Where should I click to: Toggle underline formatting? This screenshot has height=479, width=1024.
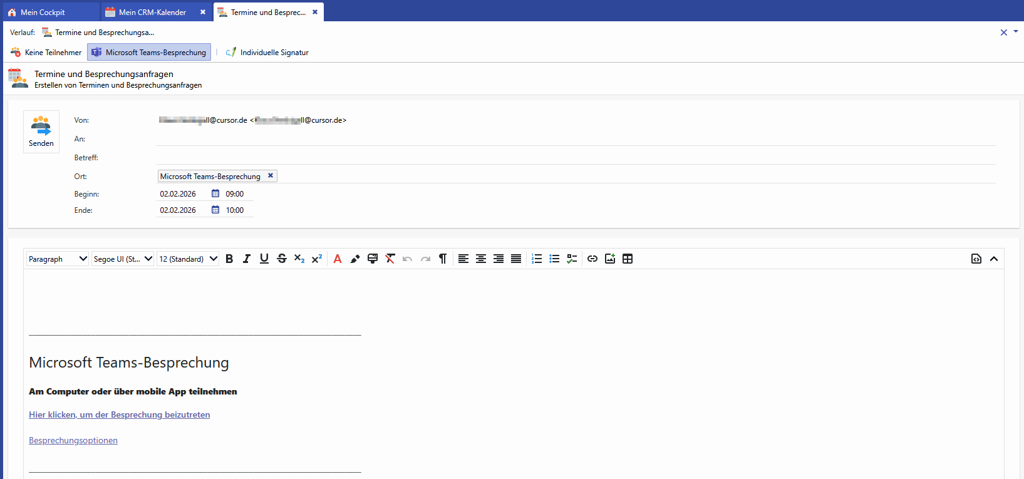264,259
